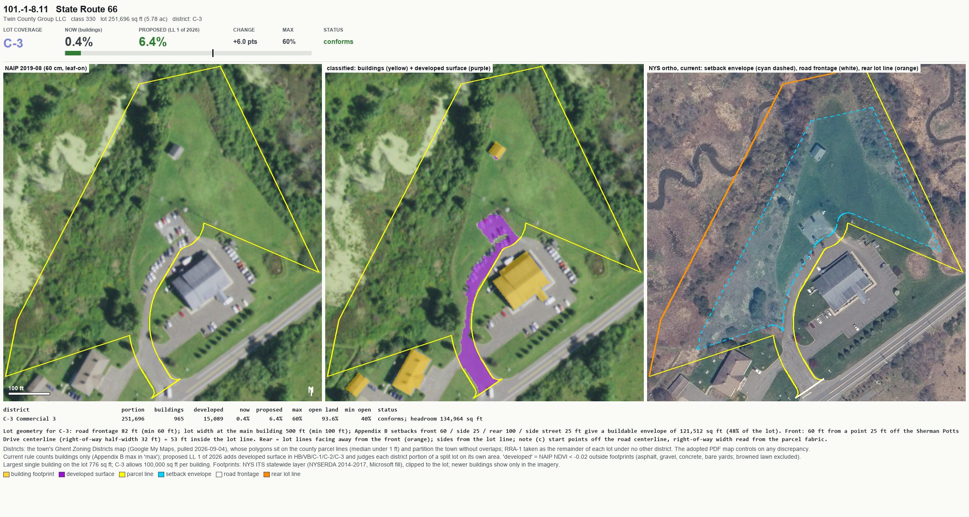Click the white road frontage line on ortho
The height and width of the screenshot is (517, 969).
coord(810,388)
